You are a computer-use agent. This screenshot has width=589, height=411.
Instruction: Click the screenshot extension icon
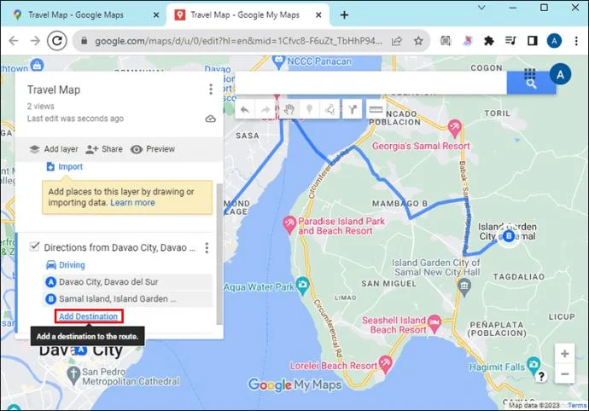tap(446, 41)
